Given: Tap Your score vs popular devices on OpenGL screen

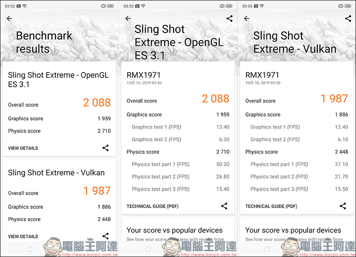Looking at the screenshot, I should 174,230.
